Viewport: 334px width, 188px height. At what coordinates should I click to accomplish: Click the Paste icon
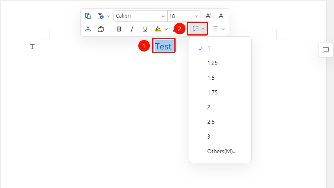[101, 16]
